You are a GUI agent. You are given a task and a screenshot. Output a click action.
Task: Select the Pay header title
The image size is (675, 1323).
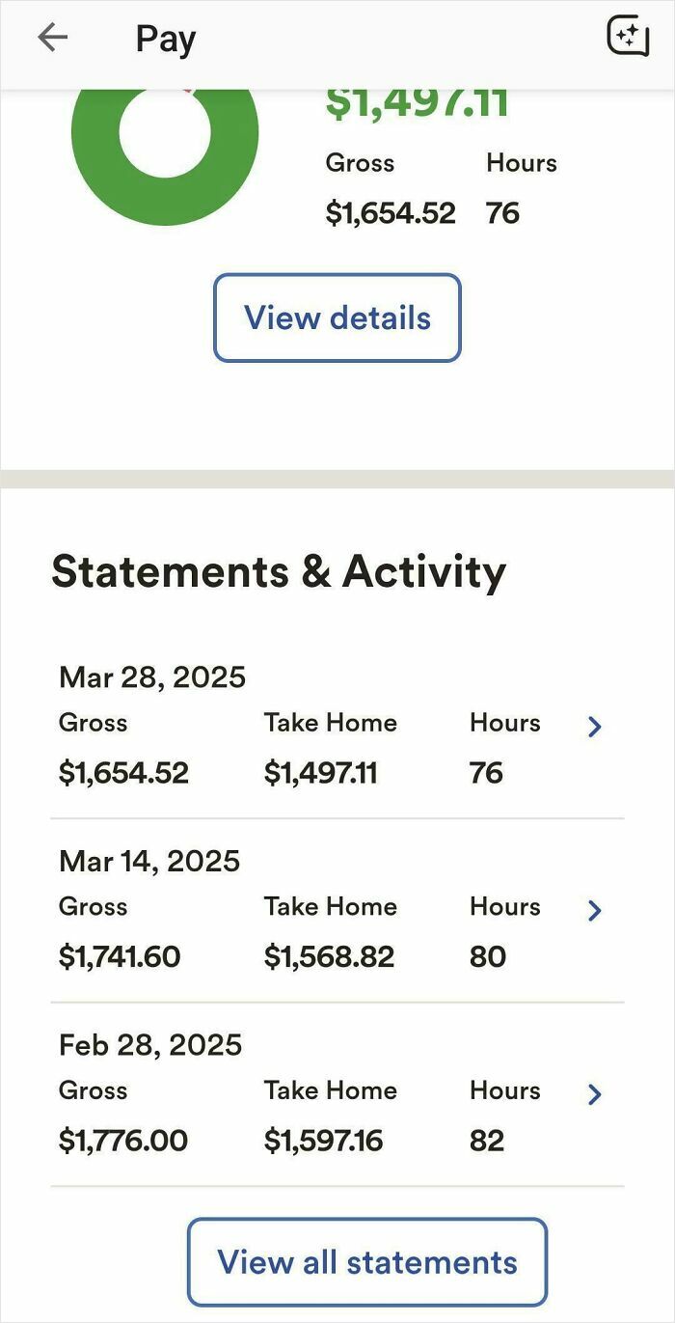pyautogui.click(x=165, y=39)
